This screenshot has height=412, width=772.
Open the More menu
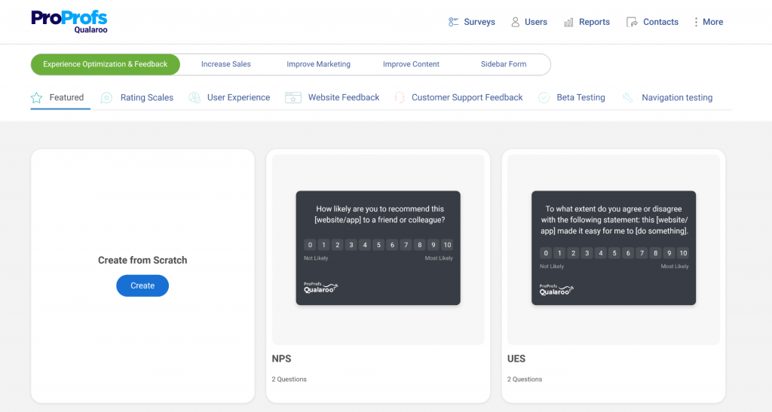coord(709,22)
